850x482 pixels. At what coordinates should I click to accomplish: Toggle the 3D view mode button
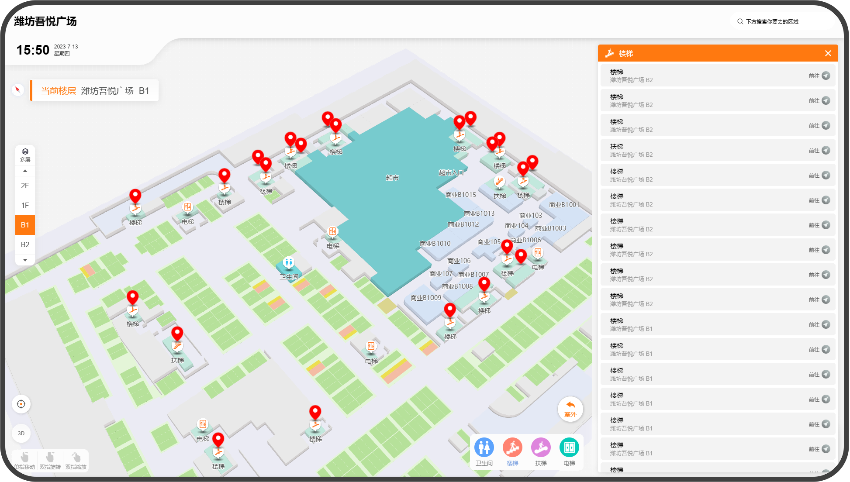[x=21, y=433]
